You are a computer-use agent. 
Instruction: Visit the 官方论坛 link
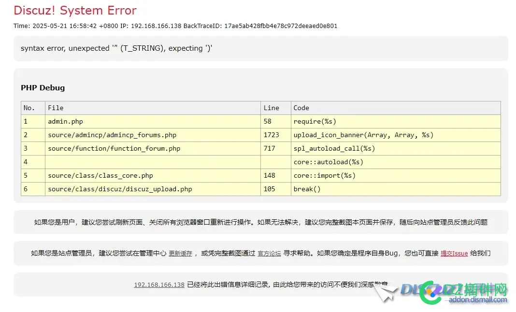coord(269,254)
